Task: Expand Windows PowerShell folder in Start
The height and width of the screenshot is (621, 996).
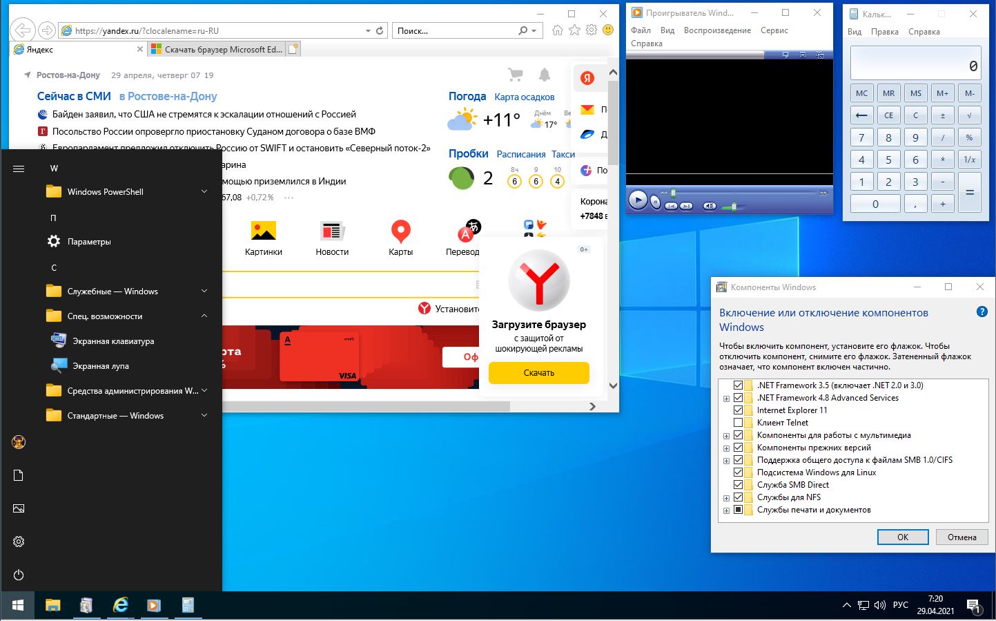Action: tap(204, 191)
